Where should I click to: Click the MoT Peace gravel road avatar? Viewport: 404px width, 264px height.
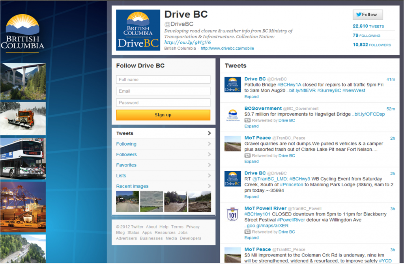pos(232,143)
